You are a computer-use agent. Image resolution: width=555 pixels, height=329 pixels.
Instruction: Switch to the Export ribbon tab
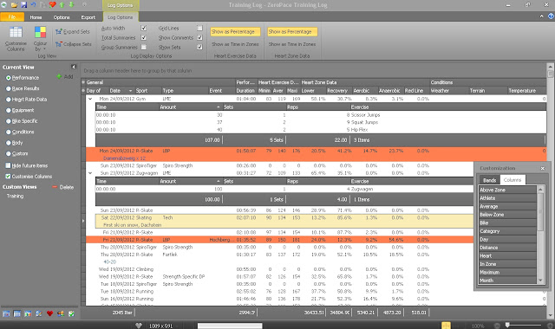coord(88,17)
